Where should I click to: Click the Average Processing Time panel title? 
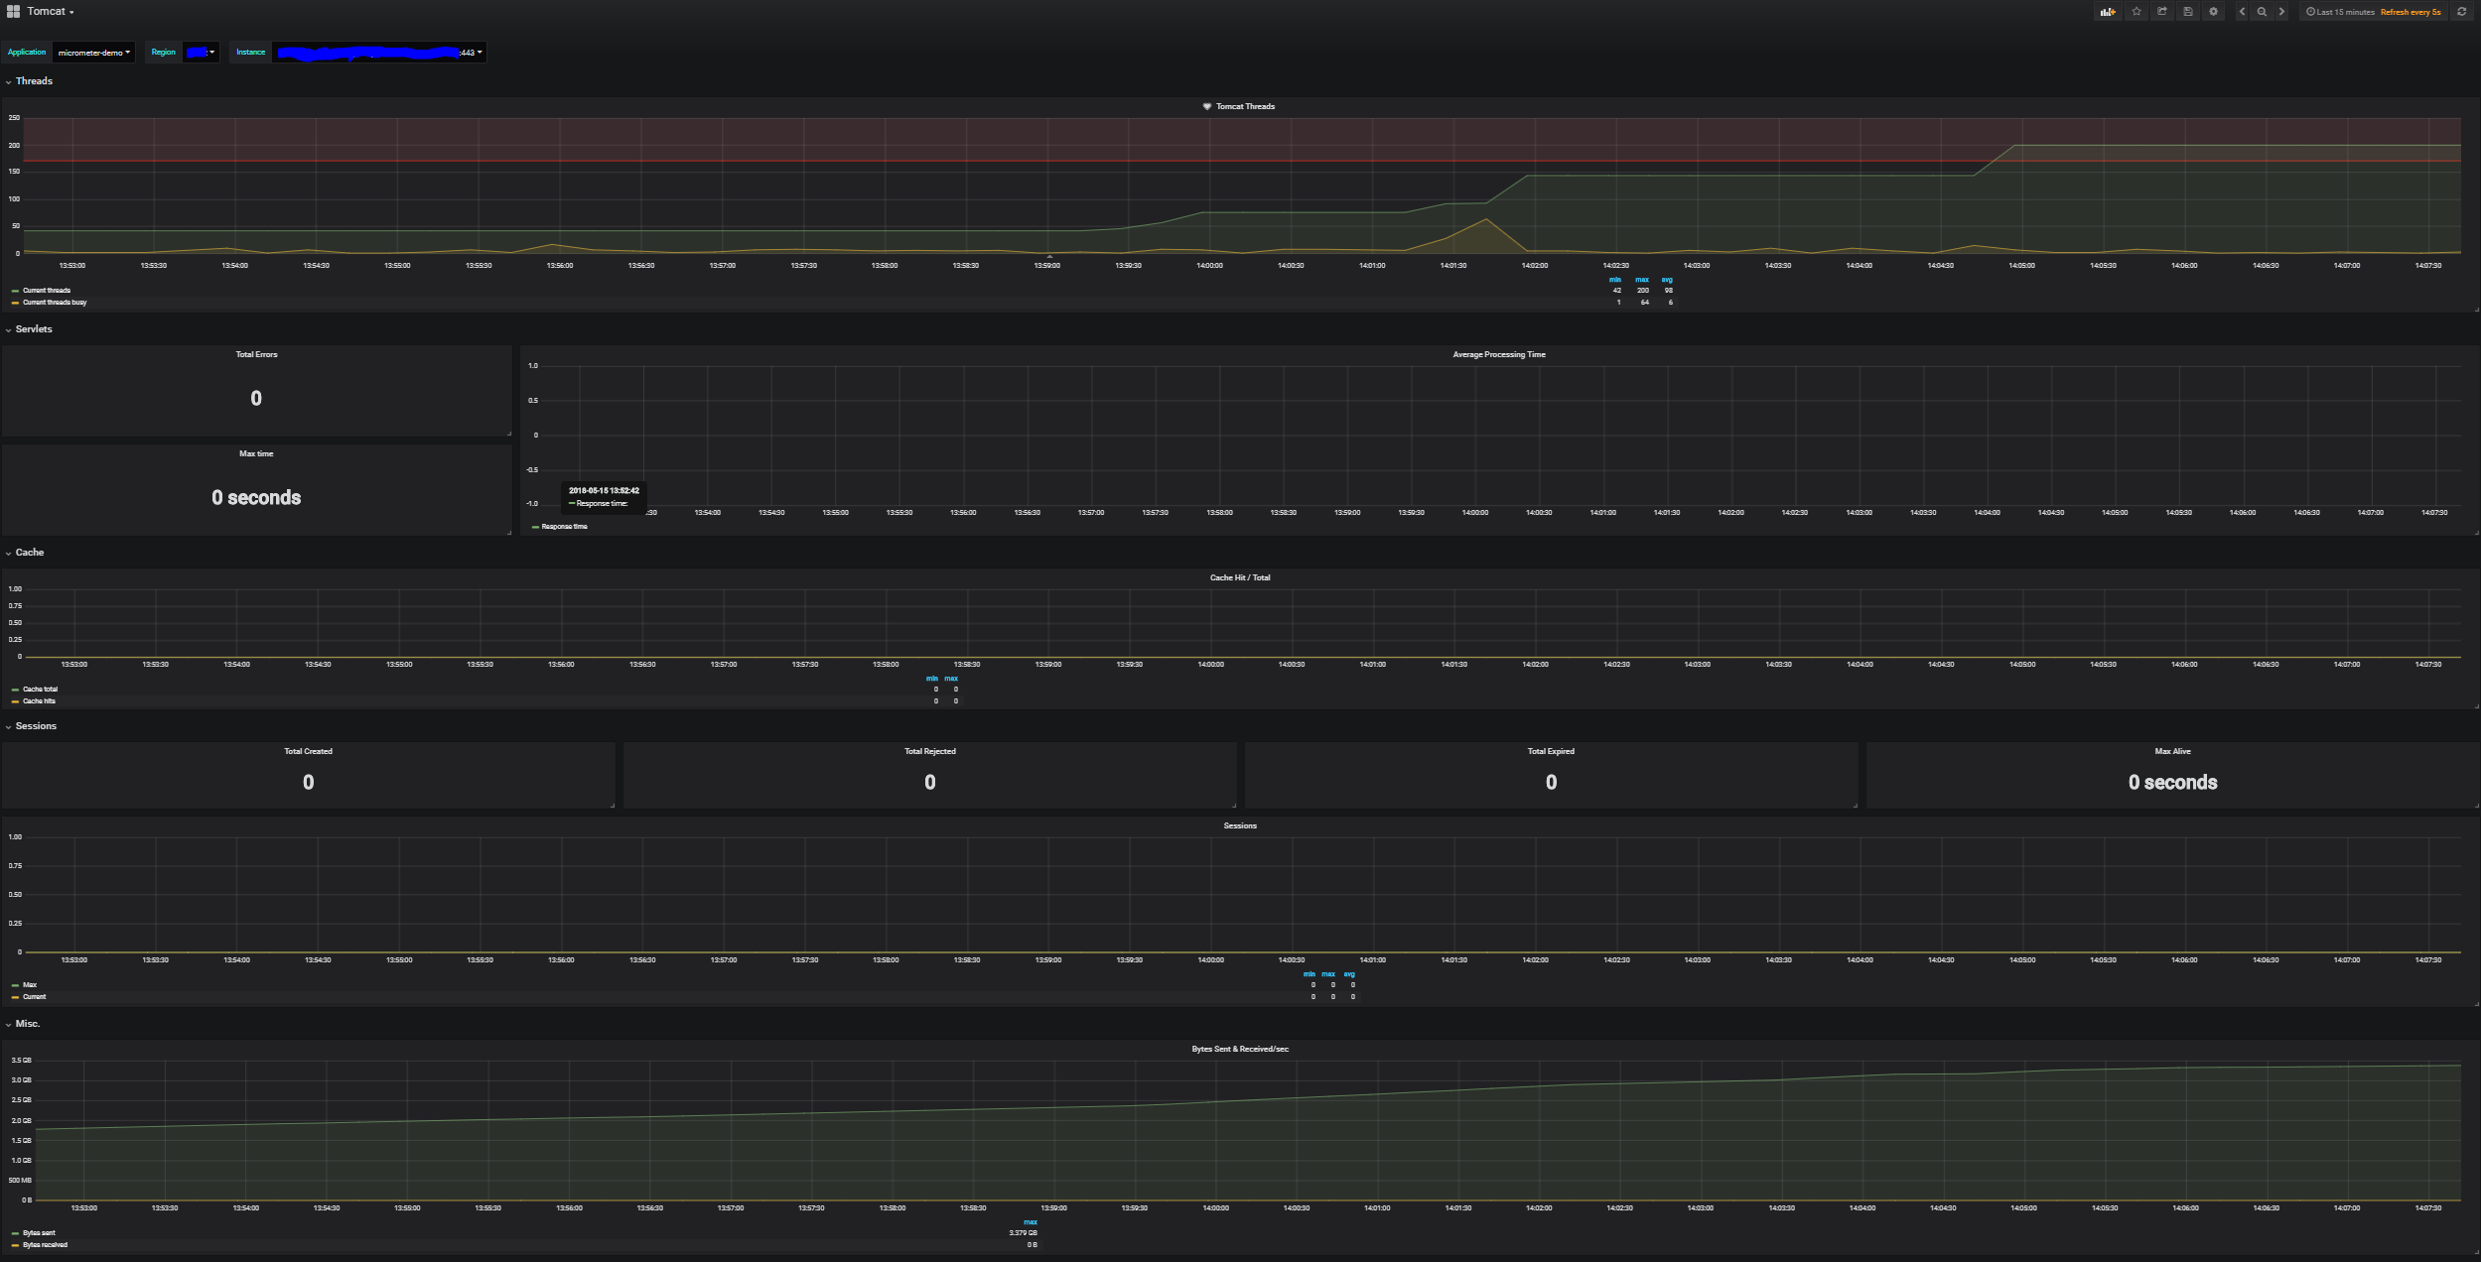(x=1498, y=354)
